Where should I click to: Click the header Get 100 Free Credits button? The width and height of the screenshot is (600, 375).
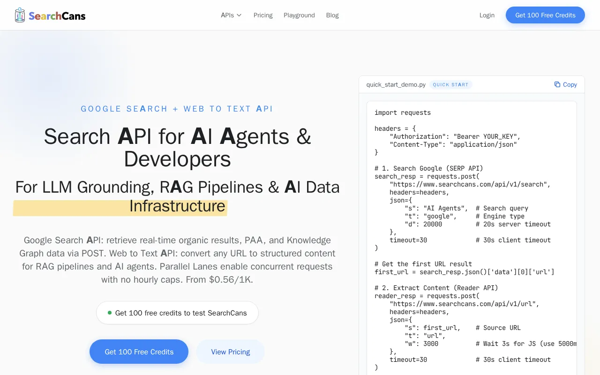[545, 15]
